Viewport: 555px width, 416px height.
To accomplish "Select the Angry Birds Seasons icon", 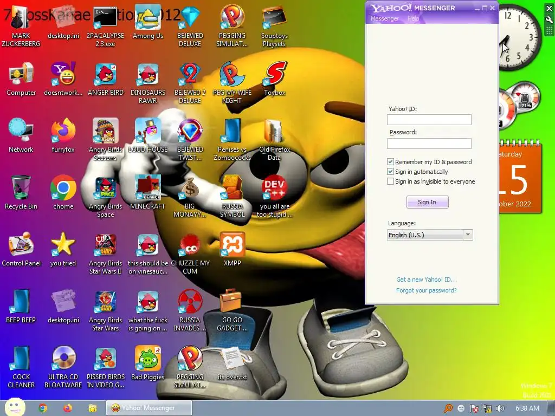I will (106, 139).
